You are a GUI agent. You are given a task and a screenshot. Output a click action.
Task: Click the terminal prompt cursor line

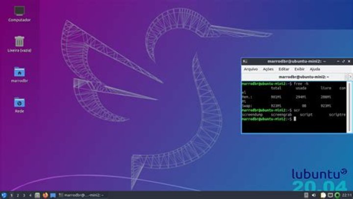269,119
